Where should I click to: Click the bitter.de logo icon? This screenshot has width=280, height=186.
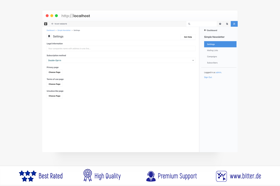pos(221,176)
